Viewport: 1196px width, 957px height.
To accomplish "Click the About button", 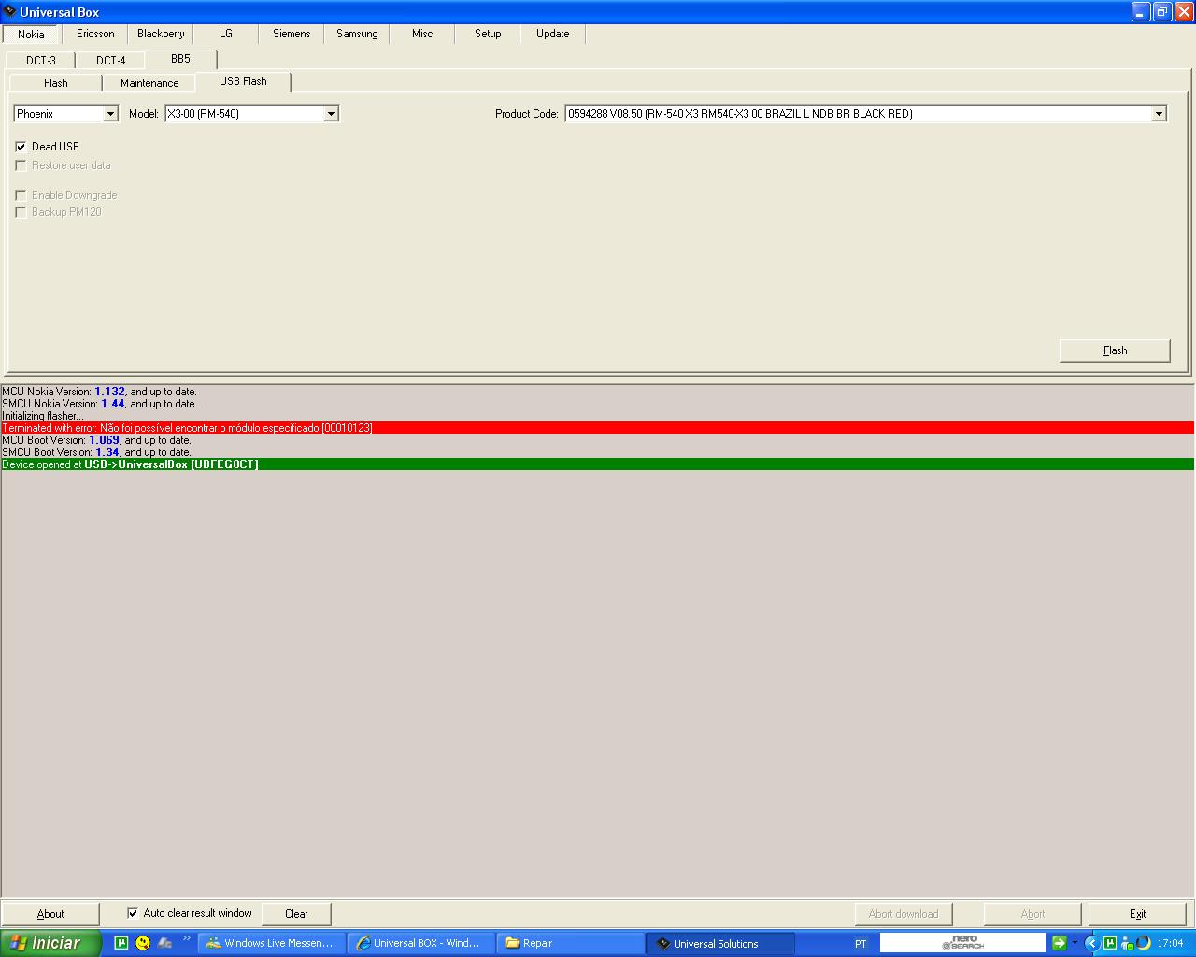I will coord(50,914).
